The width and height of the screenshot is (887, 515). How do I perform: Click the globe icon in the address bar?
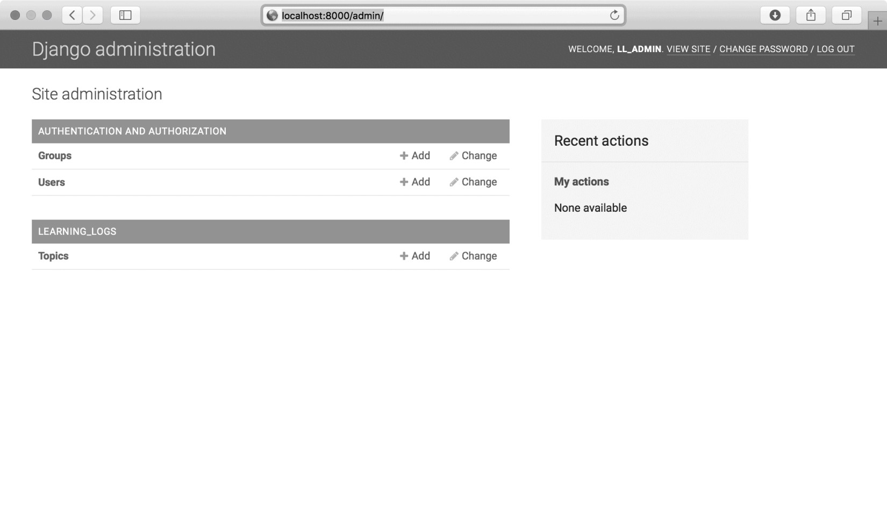coord(273,16)
